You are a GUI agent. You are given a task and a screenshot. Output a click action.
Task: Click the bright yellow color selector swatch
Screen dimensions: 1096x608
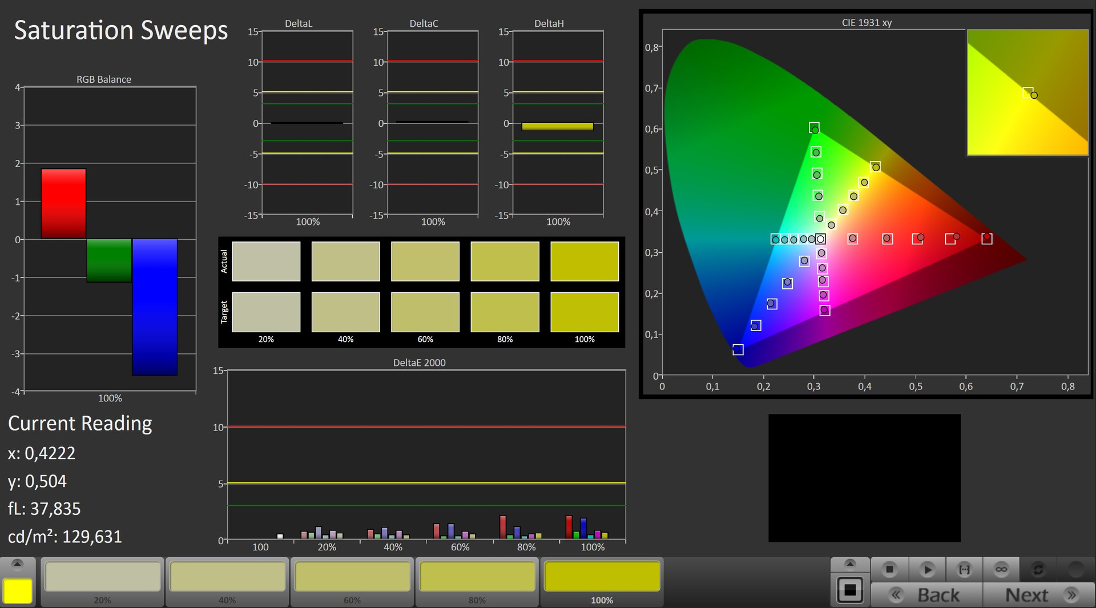tap(18, 591)
